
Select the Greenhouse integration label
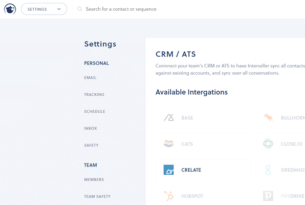pyautogui.click(x=293, y=170)
